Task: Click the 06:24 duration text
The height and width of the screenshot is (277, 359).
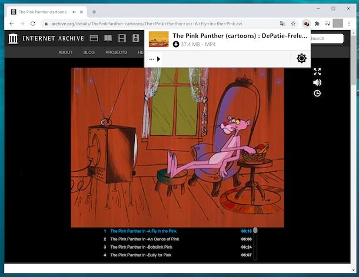Action: pyautogui.click(x=247, y=247)
